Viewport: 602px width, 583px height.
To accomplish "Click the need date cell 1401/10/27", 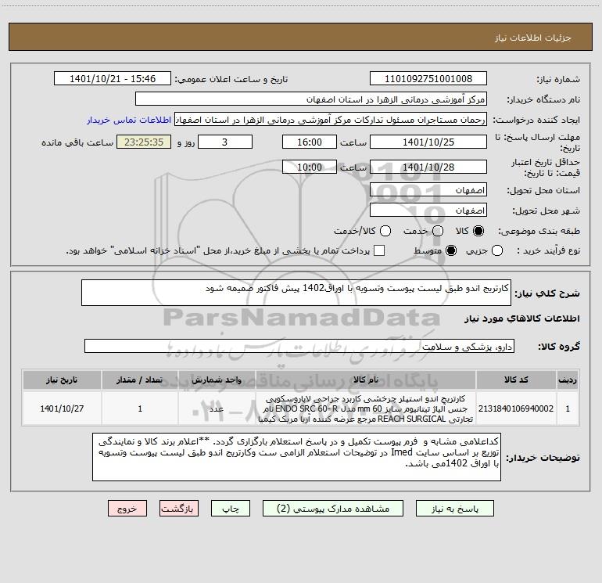I will tap(62, 408).
